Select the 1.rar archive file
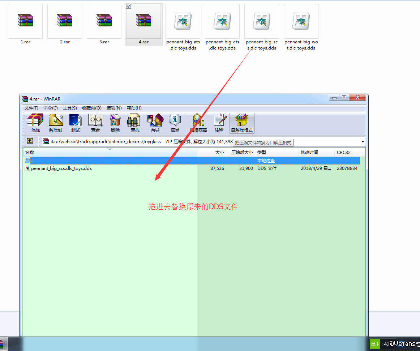420x351 pixels. pyautogui.click(x=25, y=25)
